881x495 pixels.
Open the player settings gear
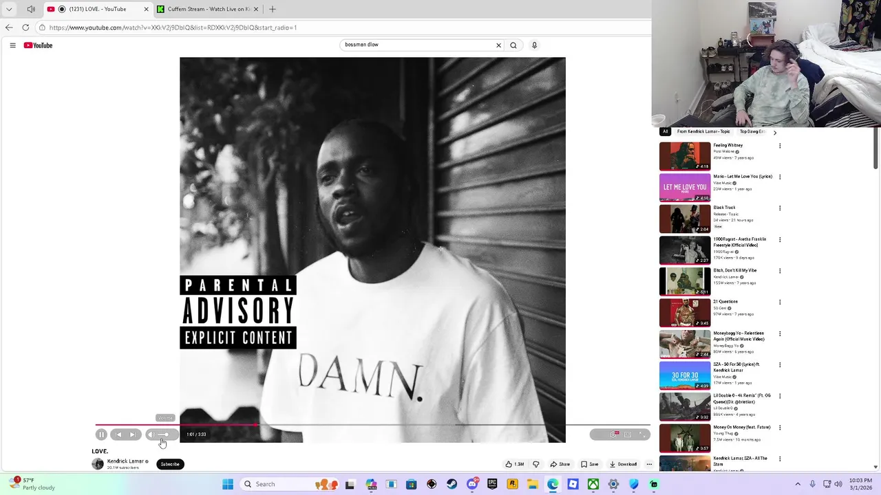coord(615,434)
